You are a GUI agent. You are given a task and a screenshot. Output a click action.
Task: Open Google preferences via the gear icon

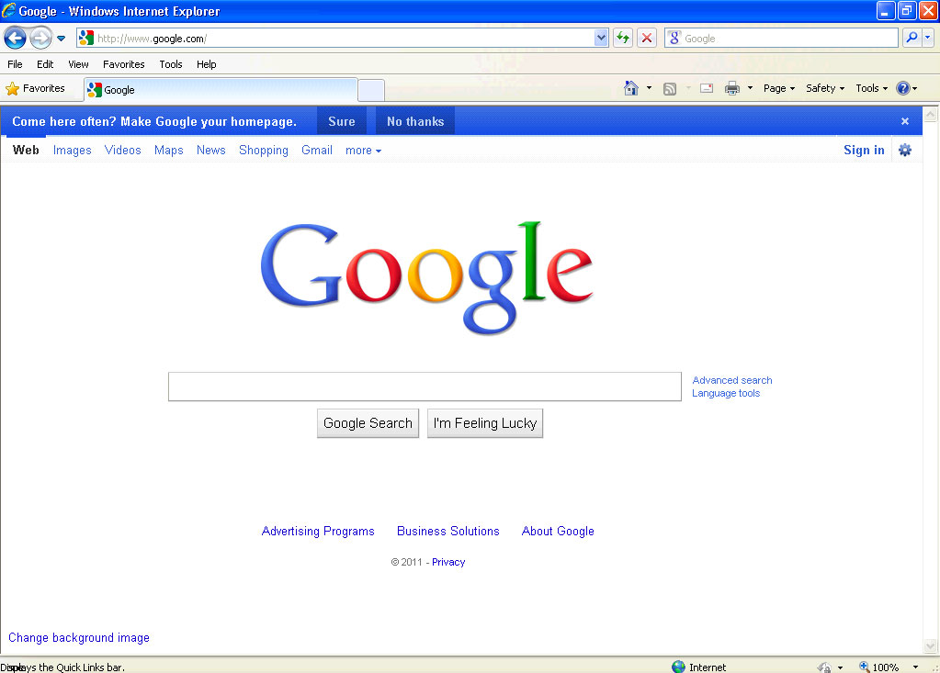tap(905, 150)
